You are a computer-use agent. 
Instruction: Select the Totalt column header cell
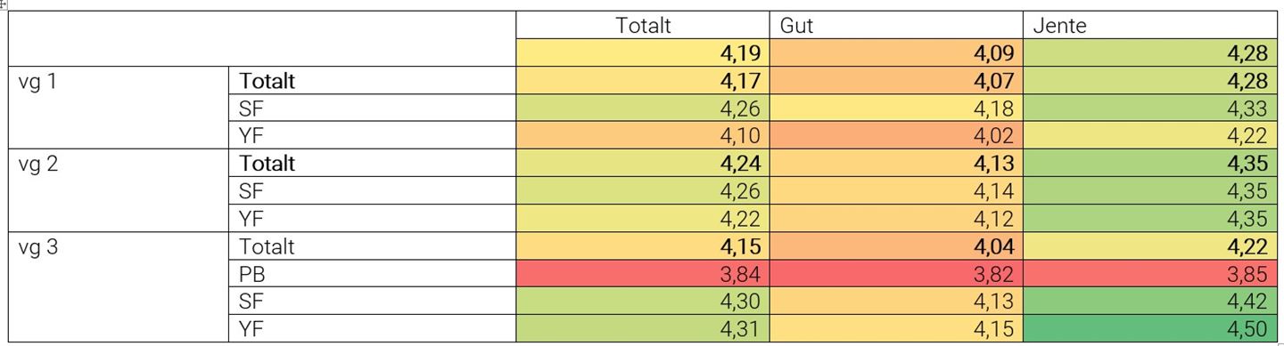coord(642,25)
